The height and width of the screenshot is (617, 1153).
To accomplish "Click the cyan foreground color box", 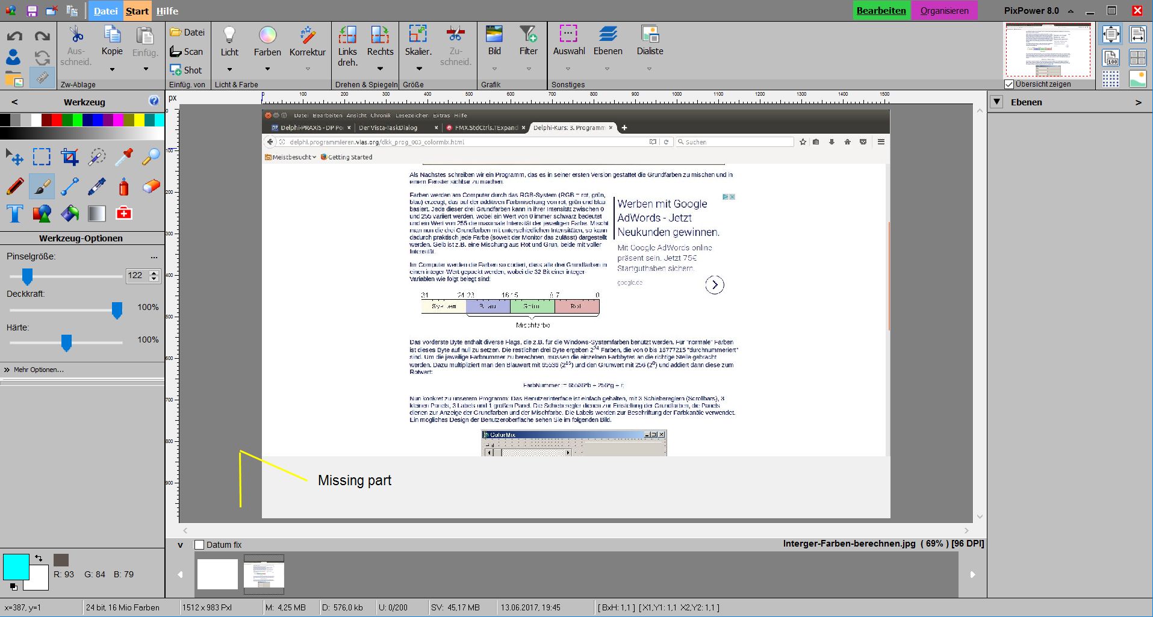I will coord(16,567).
